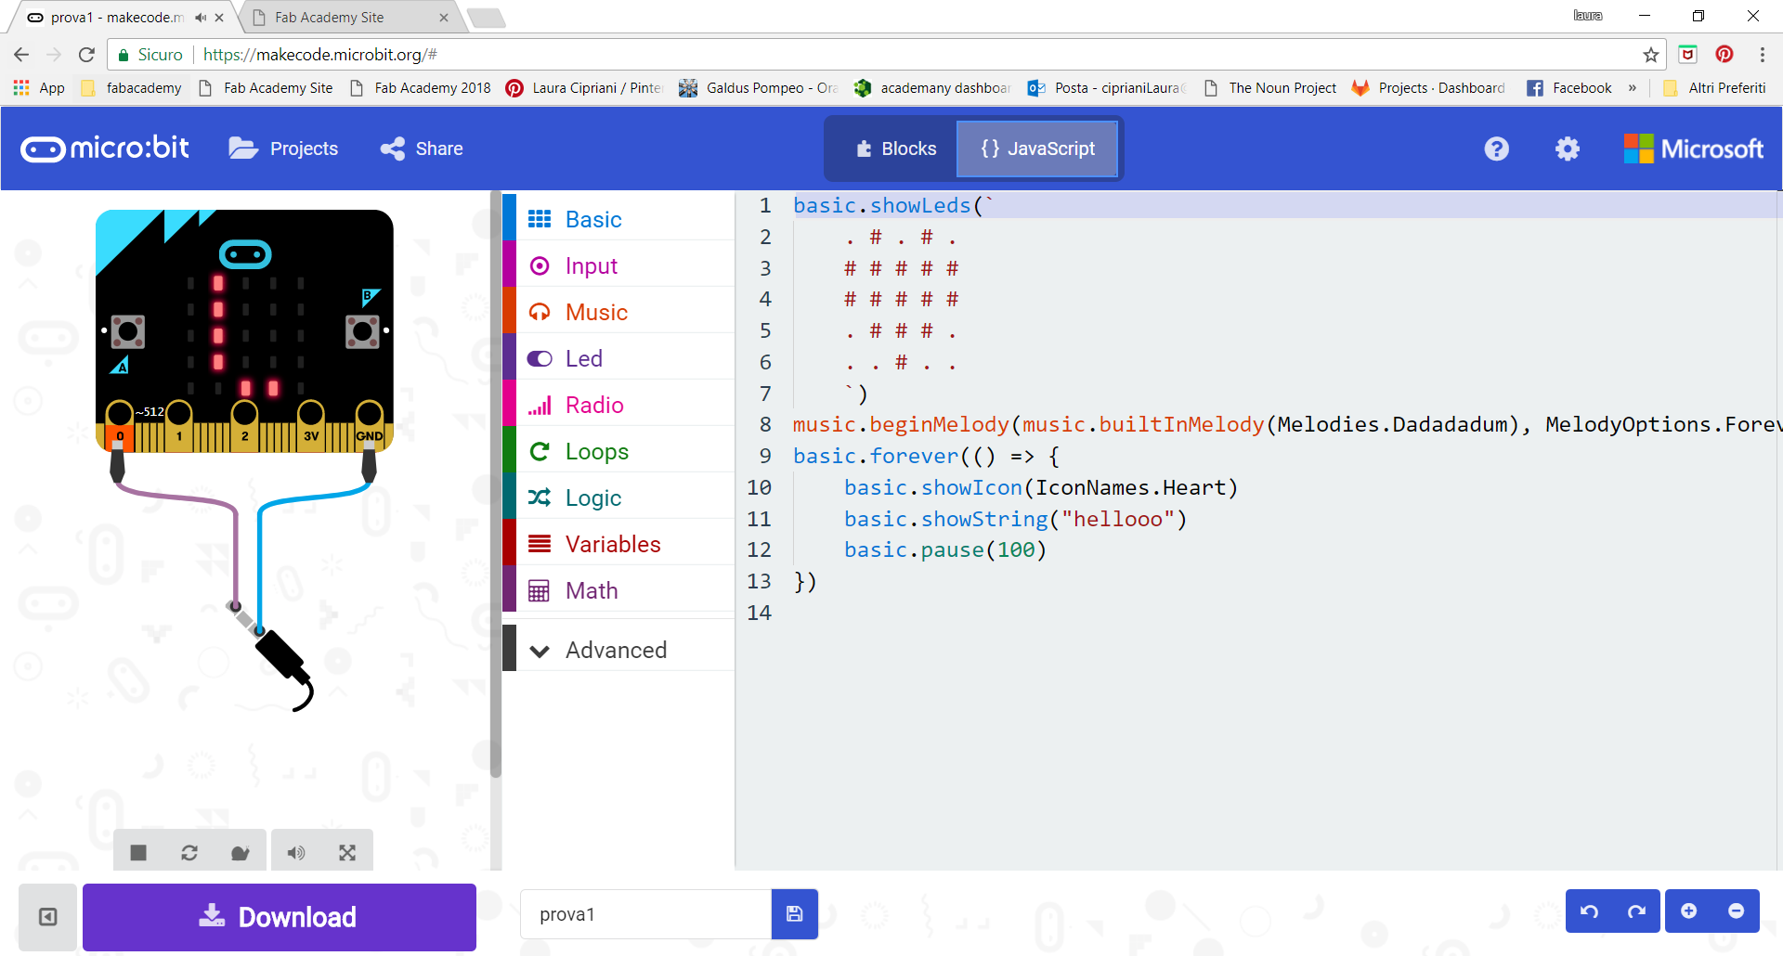Screen dimensions: 1783x956
Task: Open a new browser tab
Action: tap(486, 18)
